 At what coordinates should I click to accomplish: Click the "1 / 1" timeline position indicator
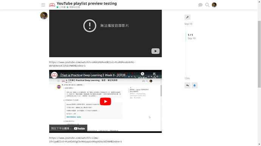point(190,35)
